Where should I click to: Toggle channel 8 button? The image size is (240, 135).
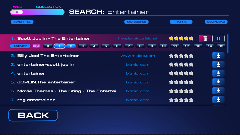[140, 46]
